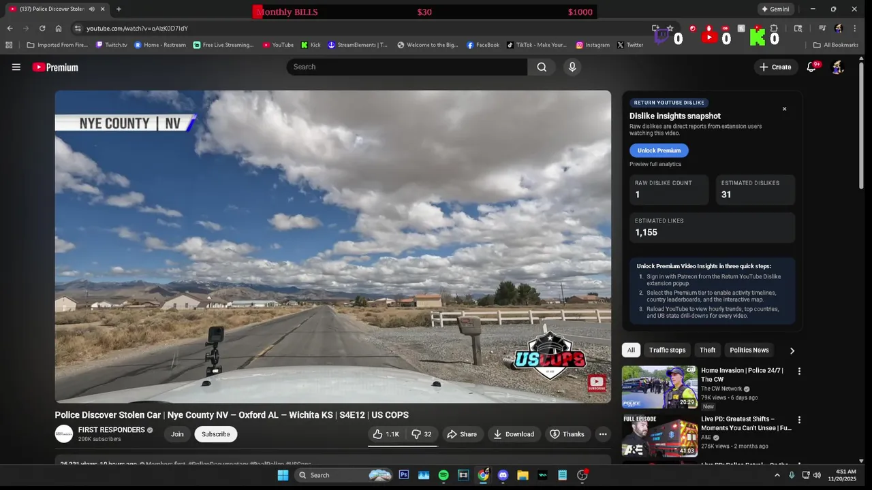Open Chrome three-dot menu
The image size is (872, 490).
854,29
